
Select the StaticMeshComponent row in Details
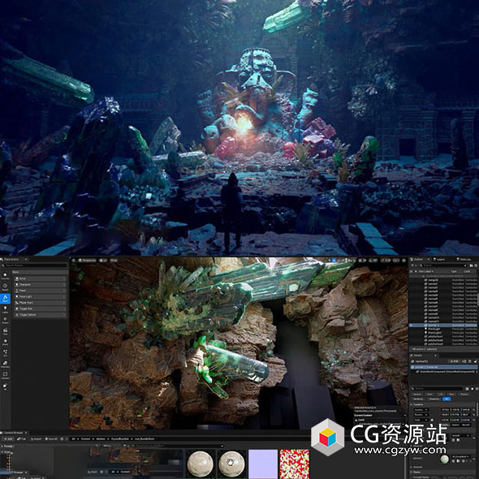click(x=444, y=372)
